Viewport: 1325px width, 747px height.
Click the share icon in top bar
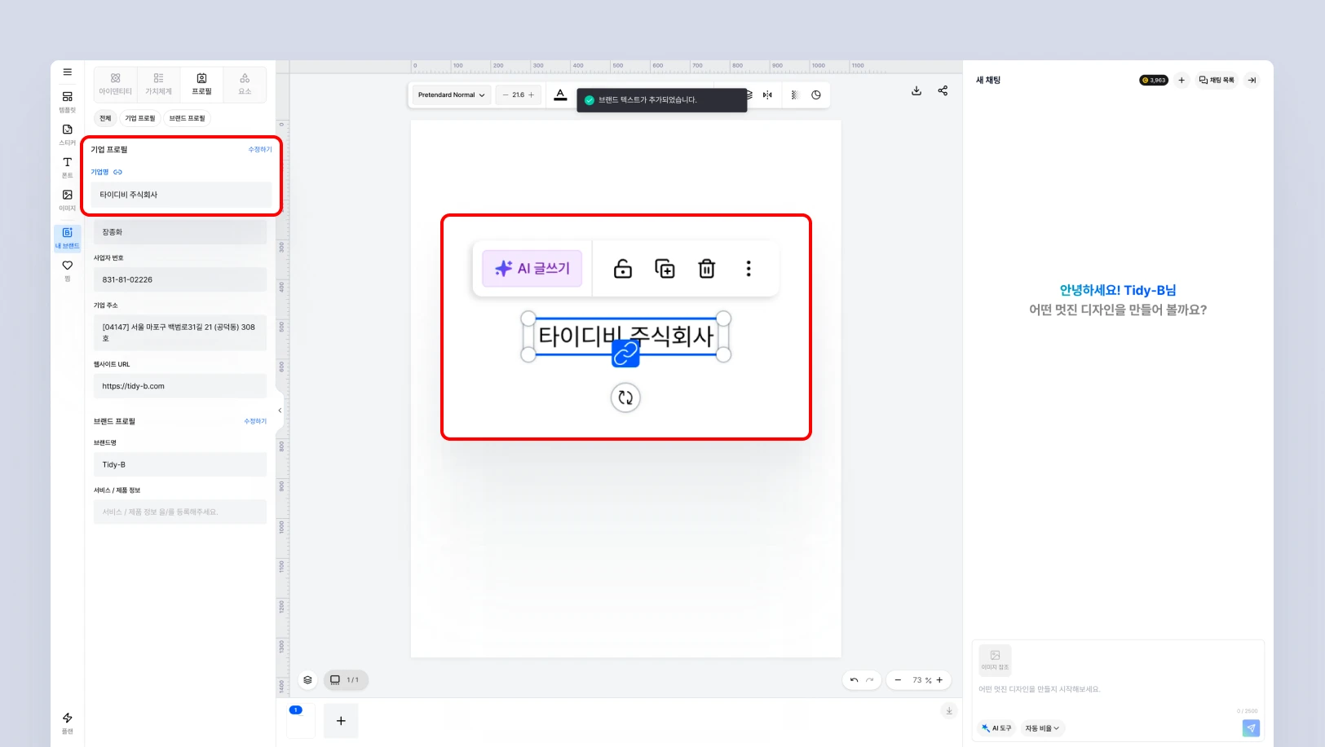coord(943,90)
